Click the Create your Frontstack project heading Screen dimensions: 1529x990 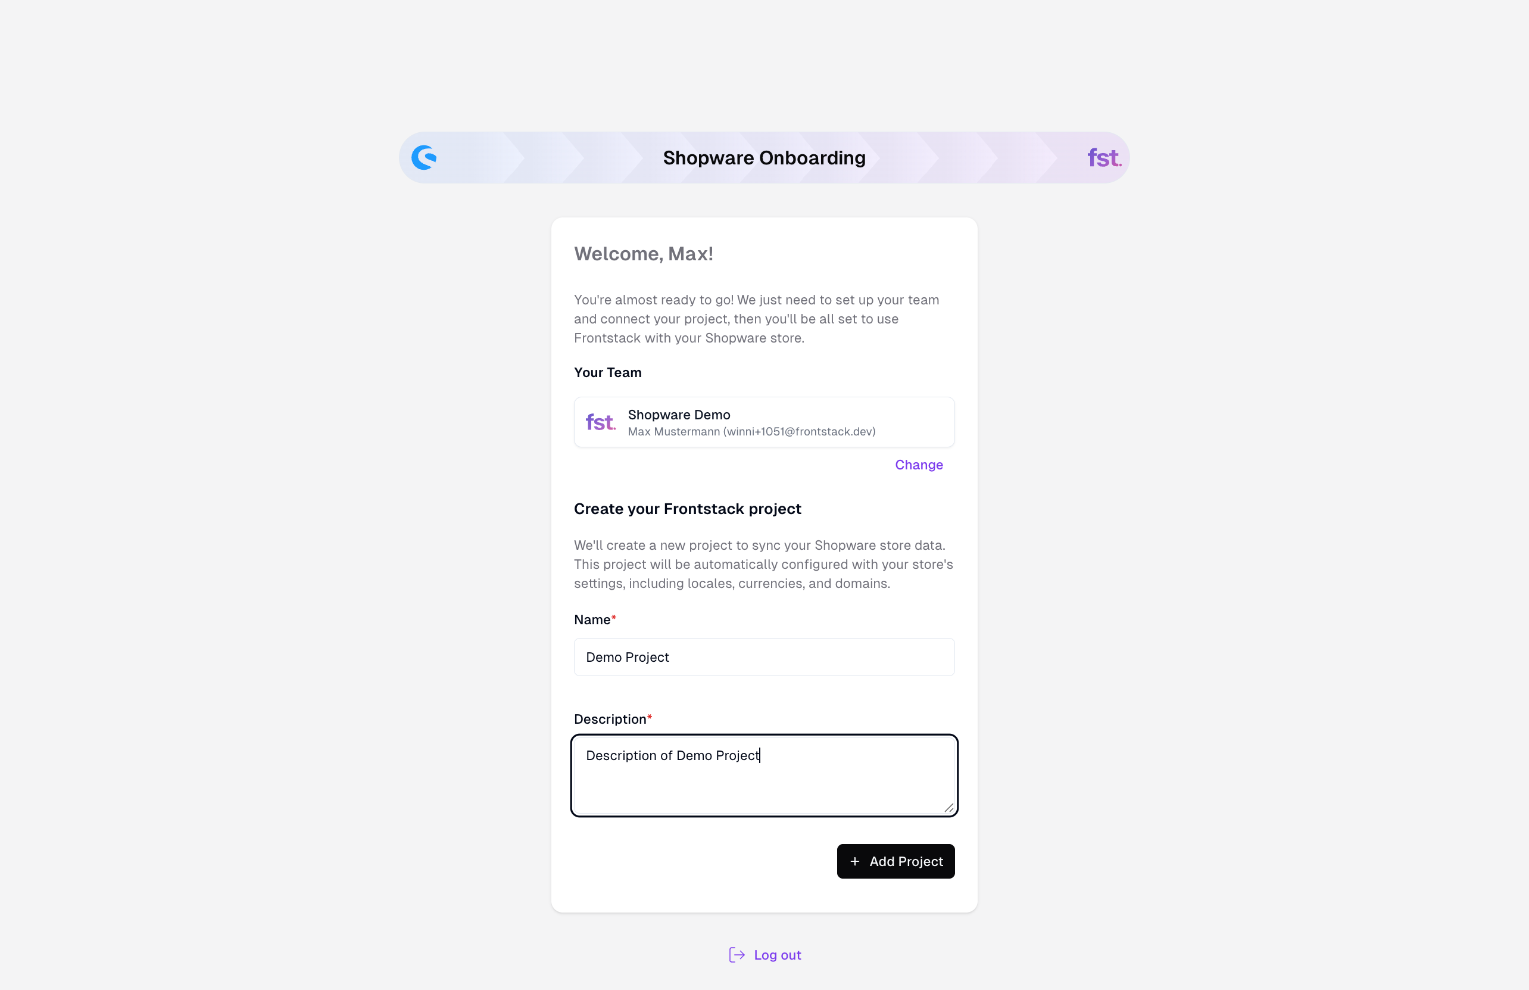(687, 509)
